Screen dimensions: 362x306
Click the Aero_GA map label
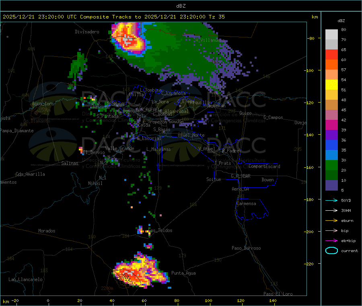click(x=241, y=189)
